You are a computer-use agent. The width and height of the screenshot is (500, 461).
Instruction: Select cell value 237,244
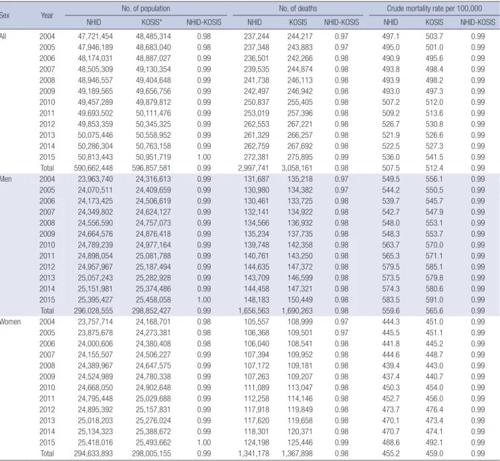pos(256,37)
